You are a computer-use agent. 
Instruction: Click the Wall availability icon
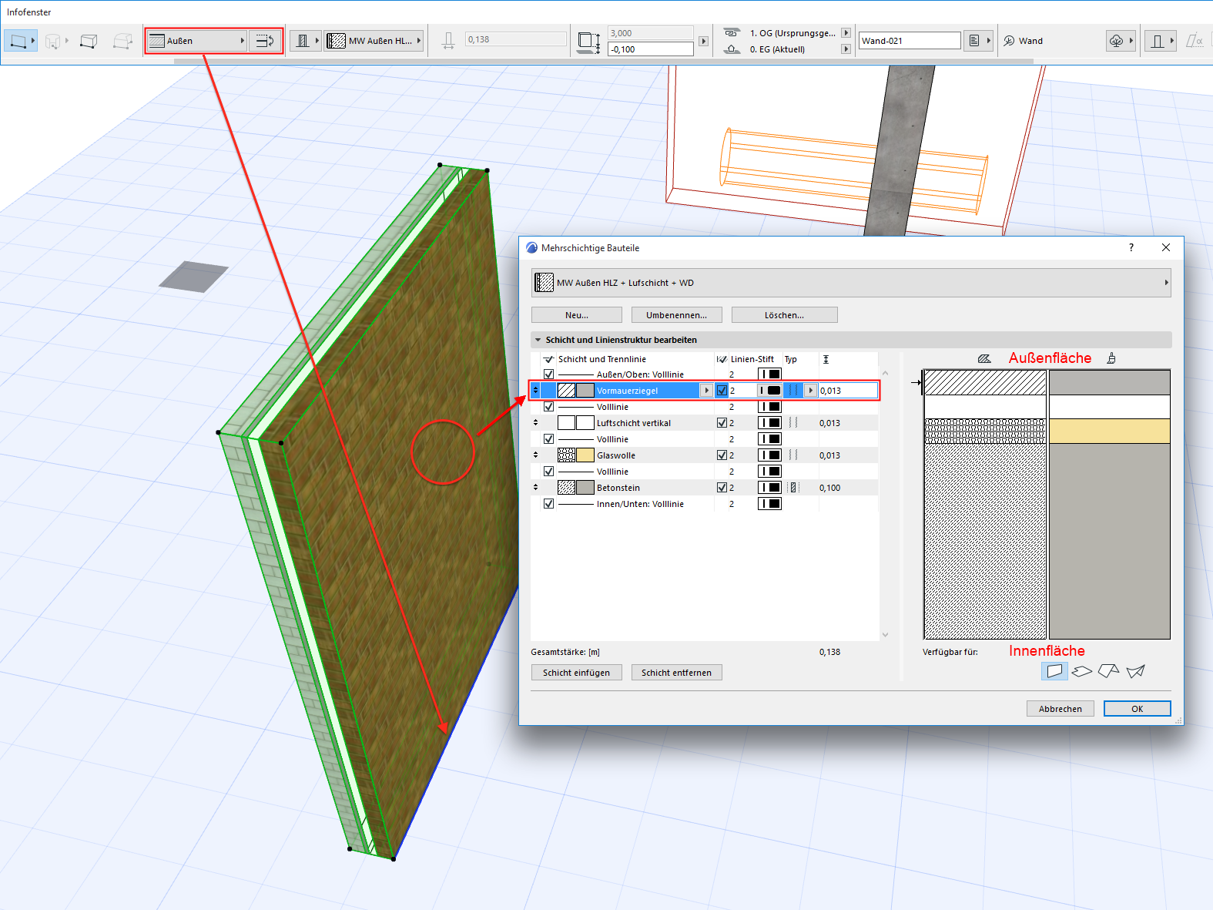[1054, 671]
